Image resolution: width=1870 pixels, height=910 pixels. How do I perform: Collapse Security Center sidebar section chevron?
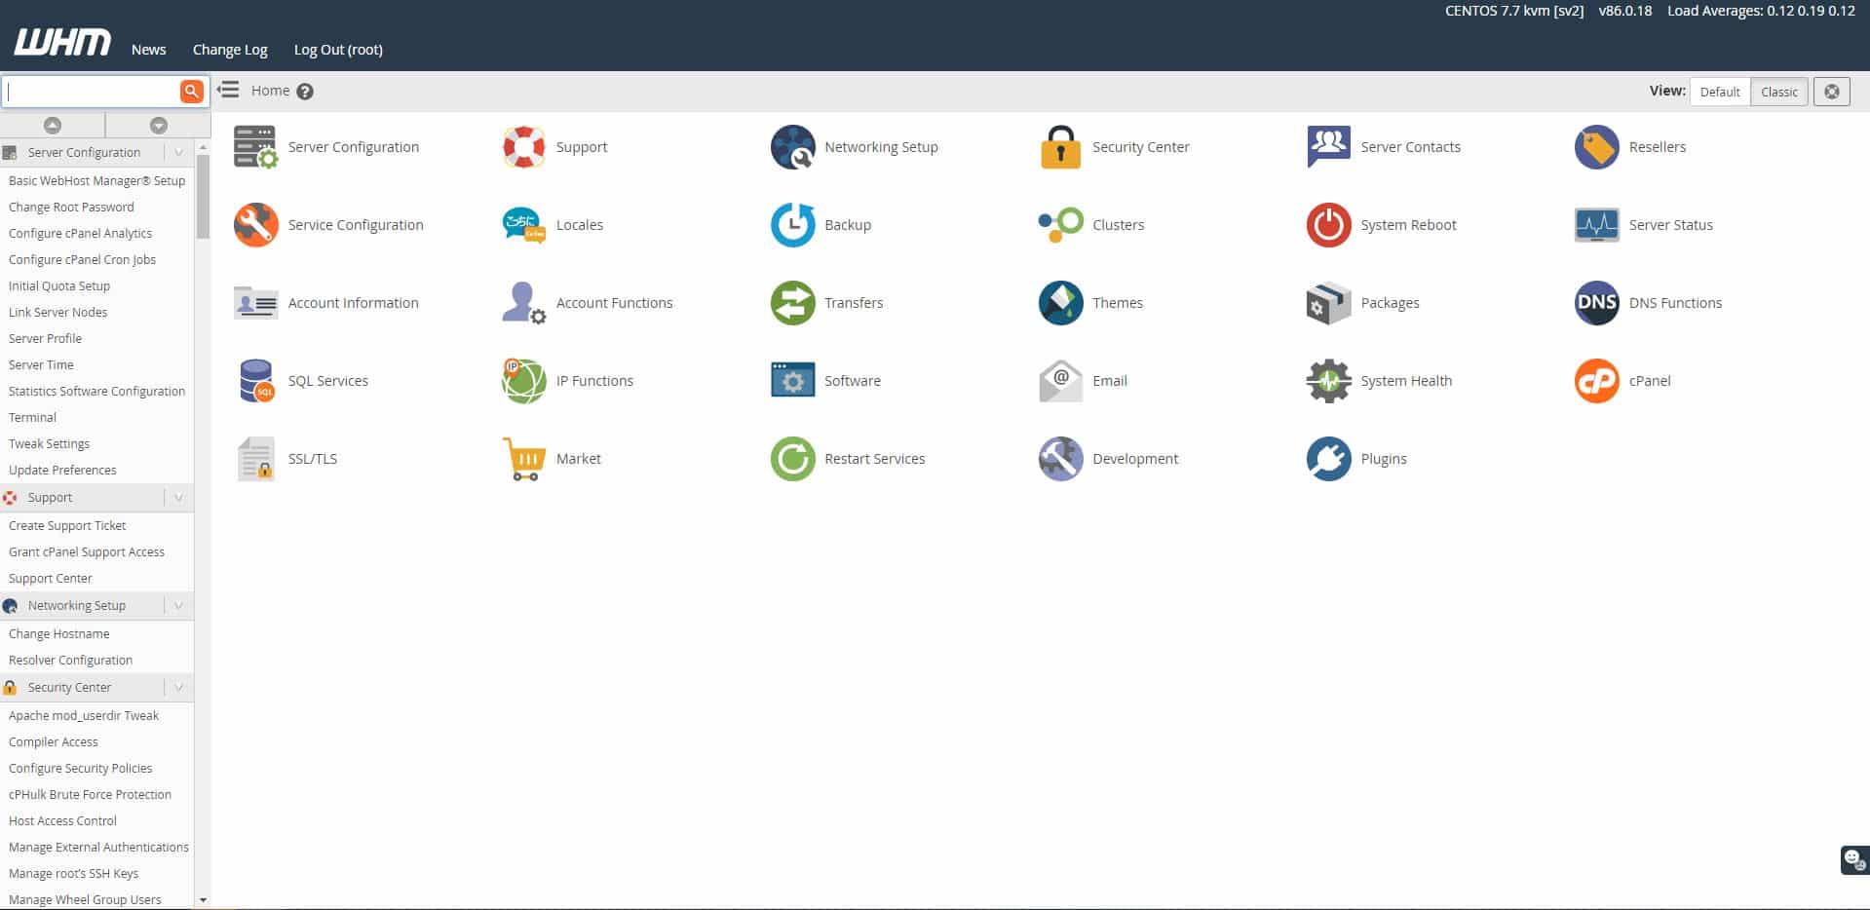(178, 687)
